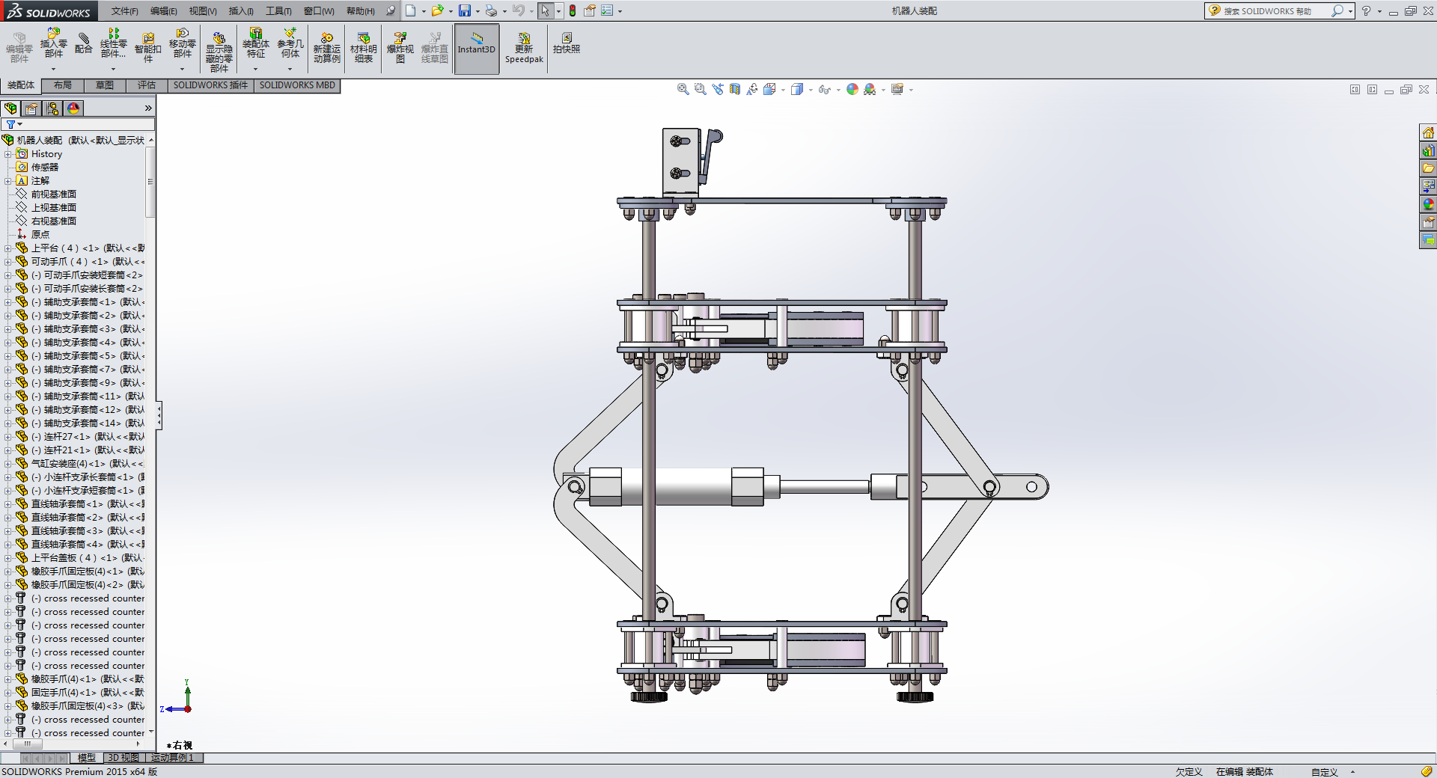Click Exploded View (爆炸视图) icon
The image size is (1437, 778).
tap(400, 48)
